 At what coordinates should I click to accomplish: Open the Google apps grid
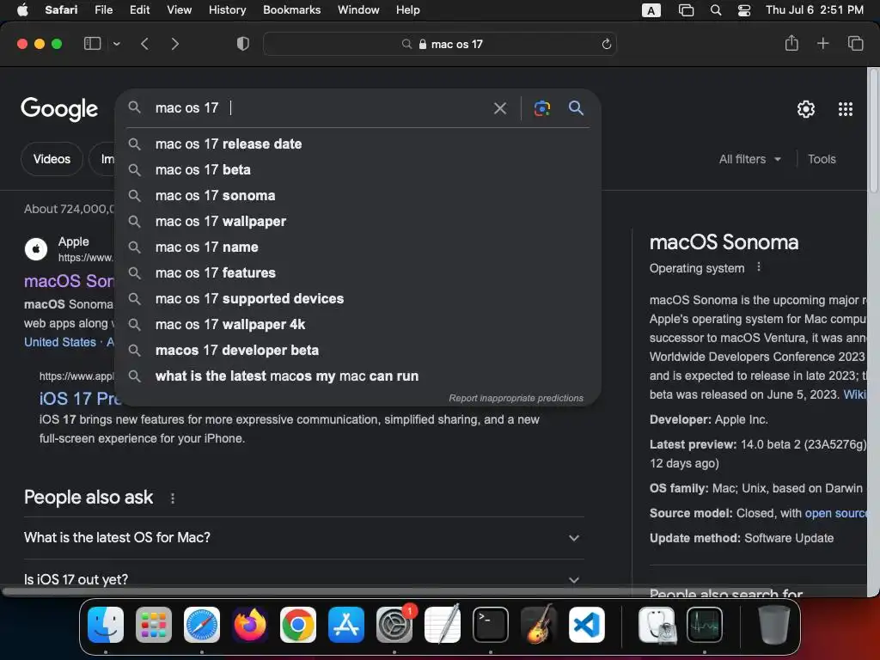tap(846, 109)
